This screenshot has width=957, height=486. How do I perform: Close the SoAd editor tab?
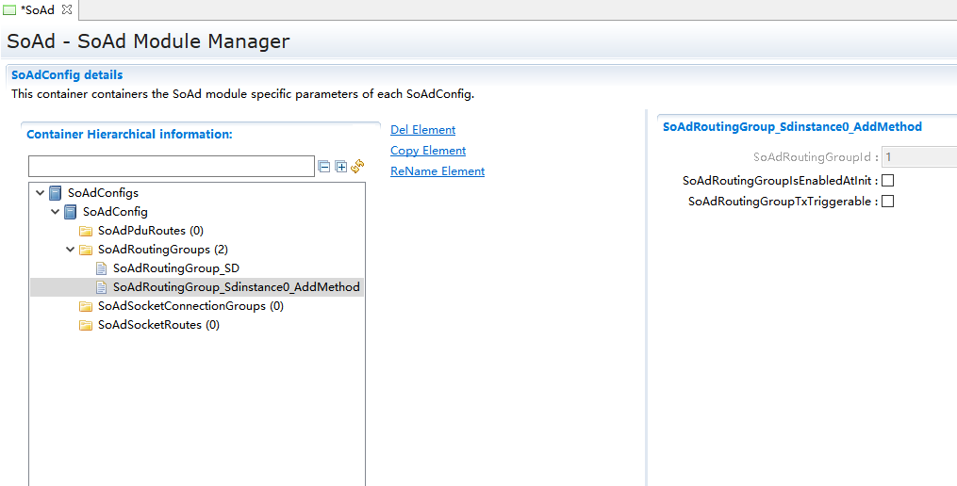click(67, 9)
